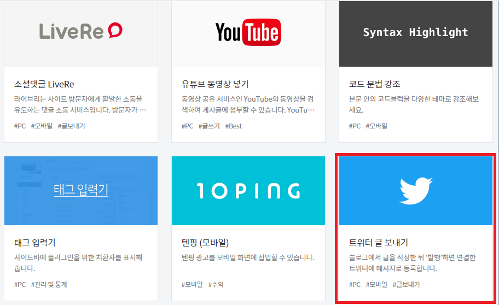Click the #수익 tag on 텐핑 card

[216, 284]
